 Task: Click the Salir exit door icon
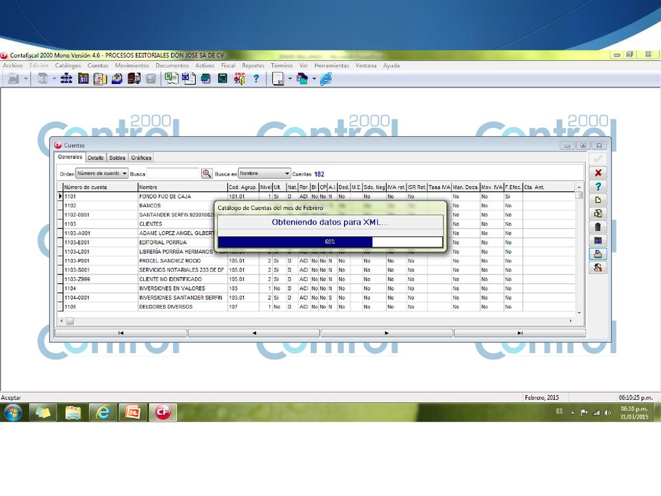239,79
